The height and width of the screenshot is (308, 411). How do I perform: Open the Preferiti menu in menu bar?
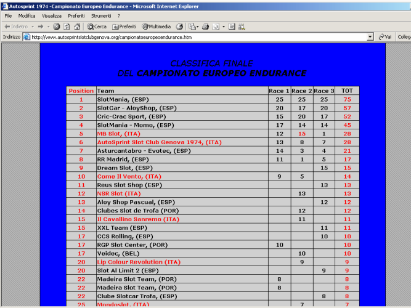pos(76,16)
